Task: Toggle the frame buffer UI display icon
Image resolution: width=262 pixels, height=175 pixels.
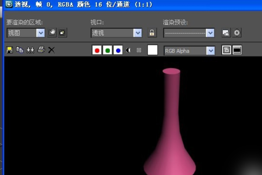Action: pos(237,50)
